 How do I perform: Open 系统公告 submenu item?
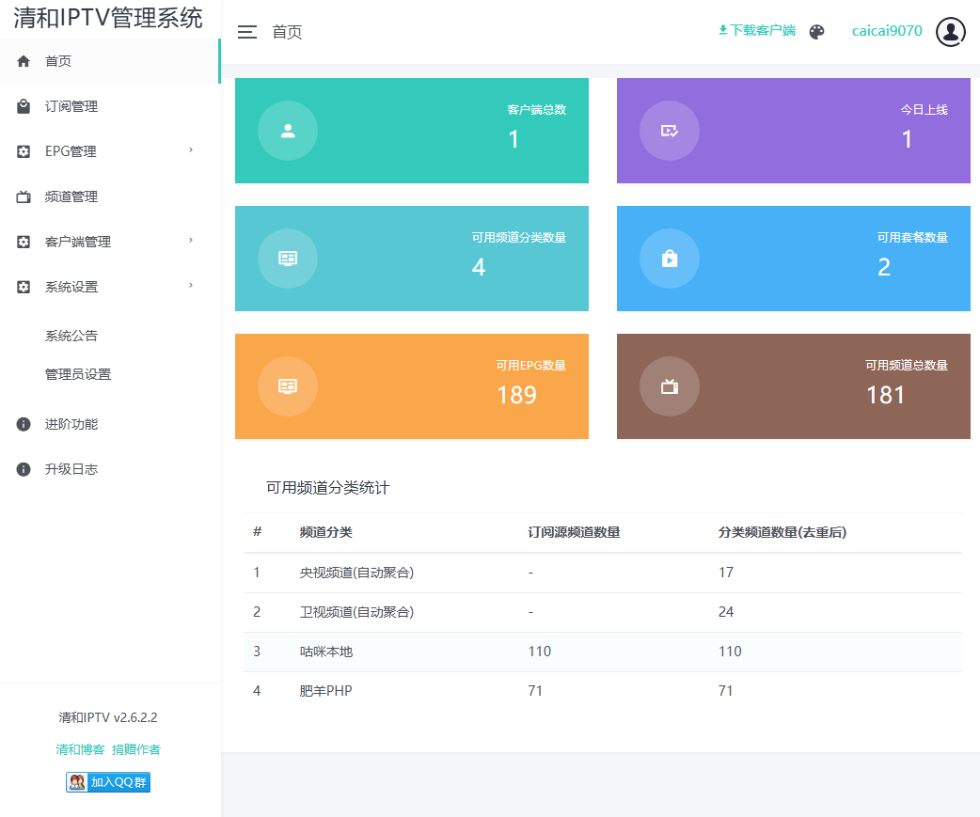(x=71, y=336)
